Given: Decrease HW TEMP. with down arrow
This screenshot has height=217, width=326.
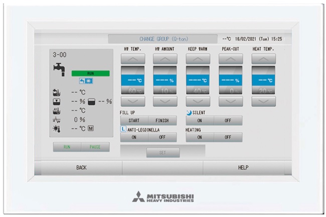Looking at the screenshot, I should click(x=133, y=101).
